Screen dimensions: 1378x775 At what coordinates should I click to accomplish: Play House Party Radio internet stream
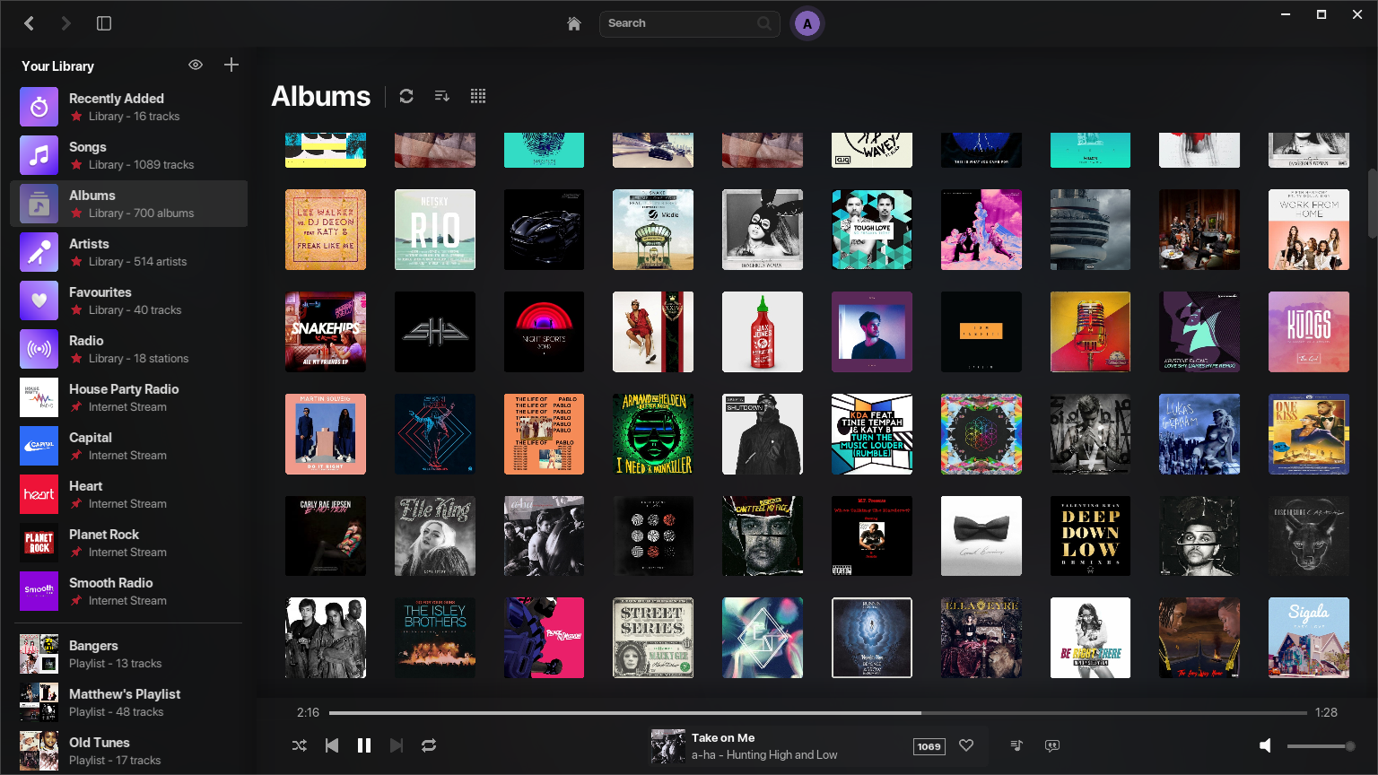[129, 397]
